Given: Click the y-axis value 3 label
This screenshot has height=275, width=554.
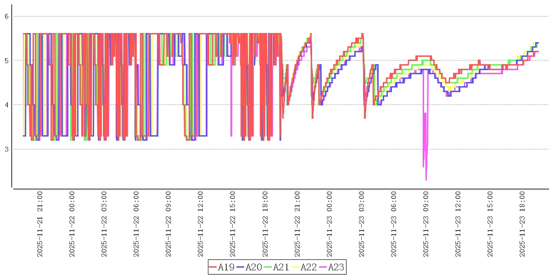Looking at the screenshot, I should click(6, 149).
